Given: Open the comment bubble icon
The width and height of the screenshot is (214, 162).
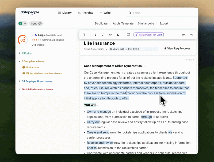Looking at the screenshot, I should [x=128, y=35].
